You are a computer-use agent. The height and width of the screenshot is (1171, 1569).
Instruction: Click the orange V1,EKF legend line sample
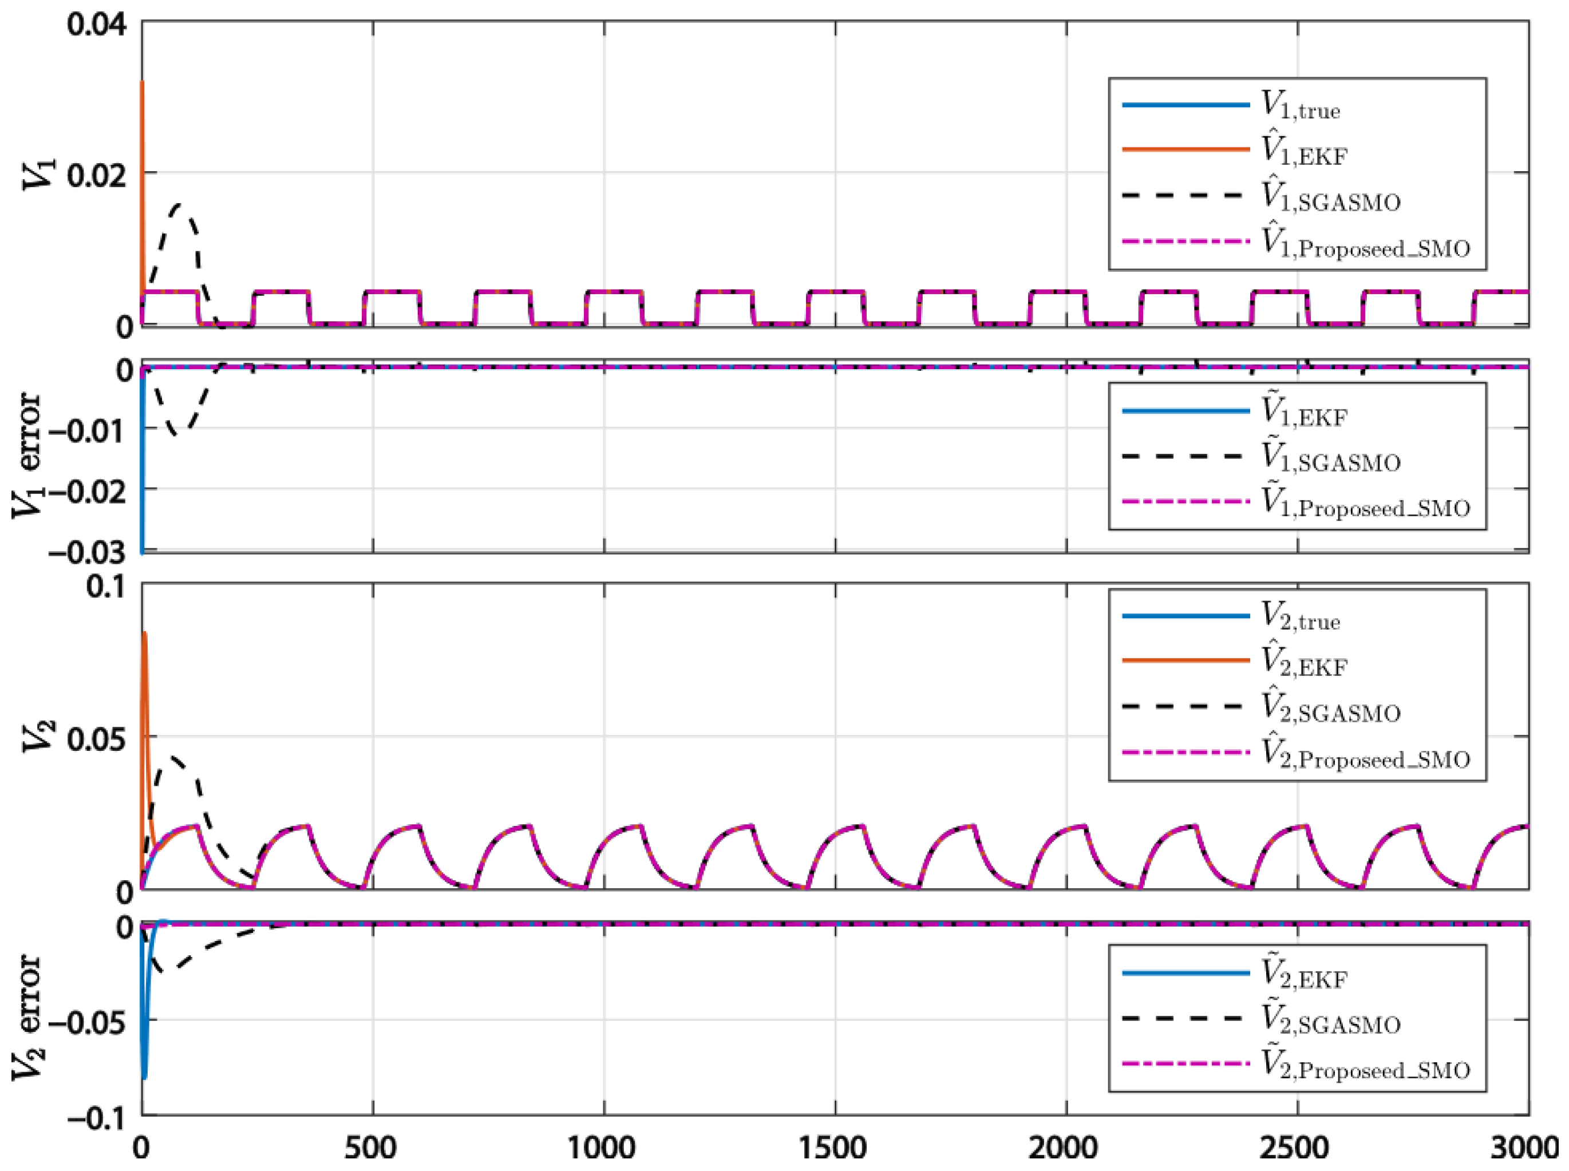pos(1185,149)
